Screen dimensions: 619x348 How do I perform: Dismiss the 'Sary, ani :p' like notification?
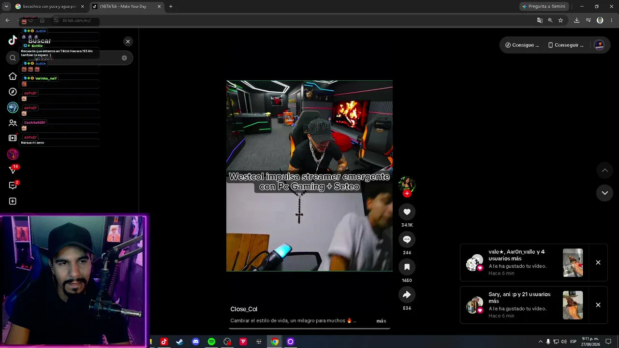(598, 305)
